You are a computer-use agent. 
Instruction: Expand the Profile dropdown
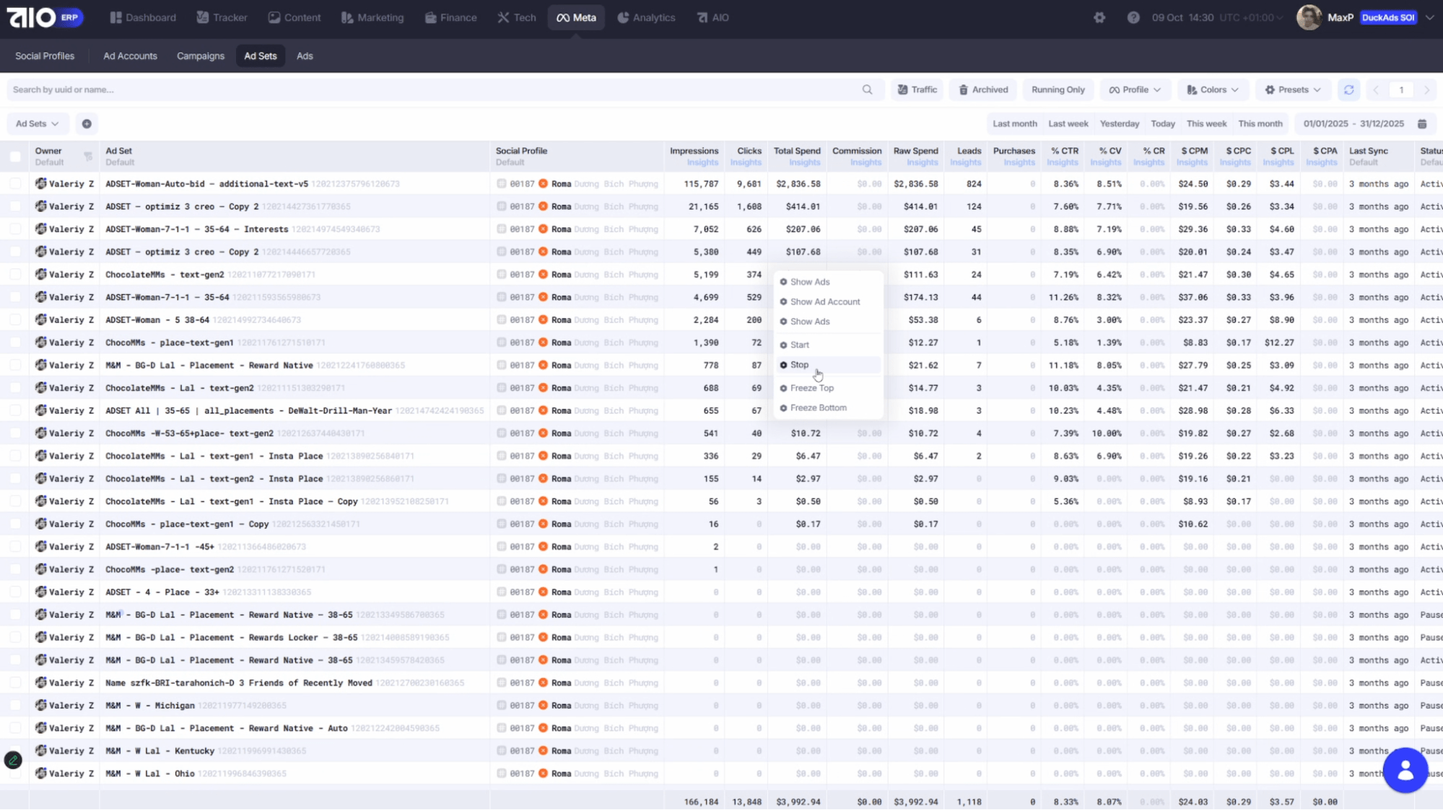pyautogui.click(x=1135, y=90)
